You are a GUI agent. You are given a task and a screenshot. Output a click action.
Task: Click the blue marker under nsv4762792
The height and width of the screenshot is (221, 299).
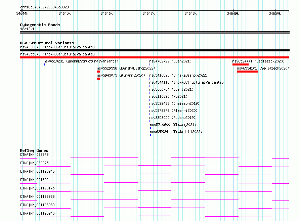150,64
